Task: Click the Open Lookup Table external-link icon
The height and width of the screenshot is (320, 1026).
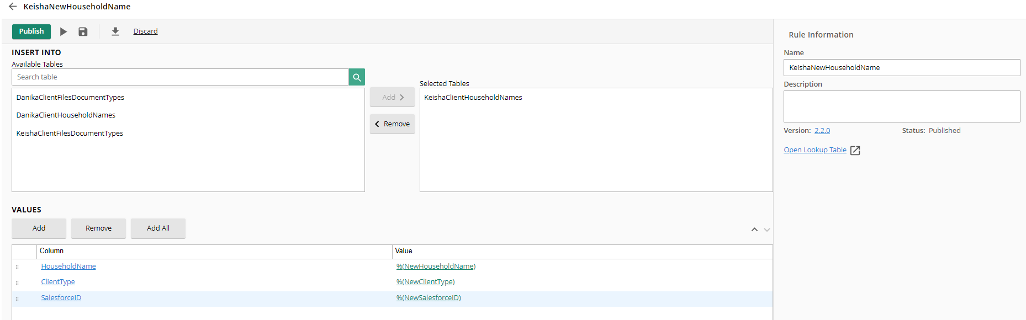Action: [855, 151]
